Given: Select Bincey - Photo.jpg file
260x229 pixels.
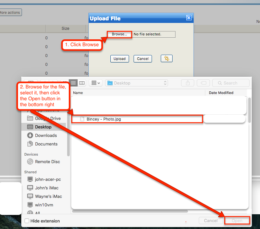Looking at the screenshot, I should pyautogui.click(x=104, y=119).
